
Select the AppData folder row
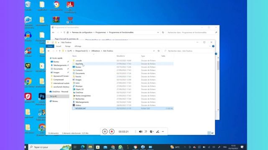123,64
